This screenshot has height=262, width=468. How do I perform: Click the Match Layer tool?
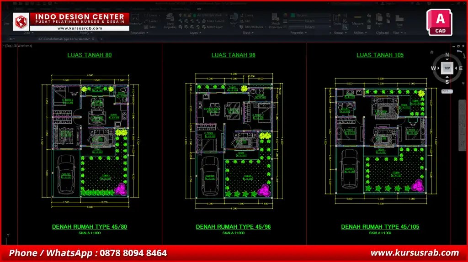[213, 27]
